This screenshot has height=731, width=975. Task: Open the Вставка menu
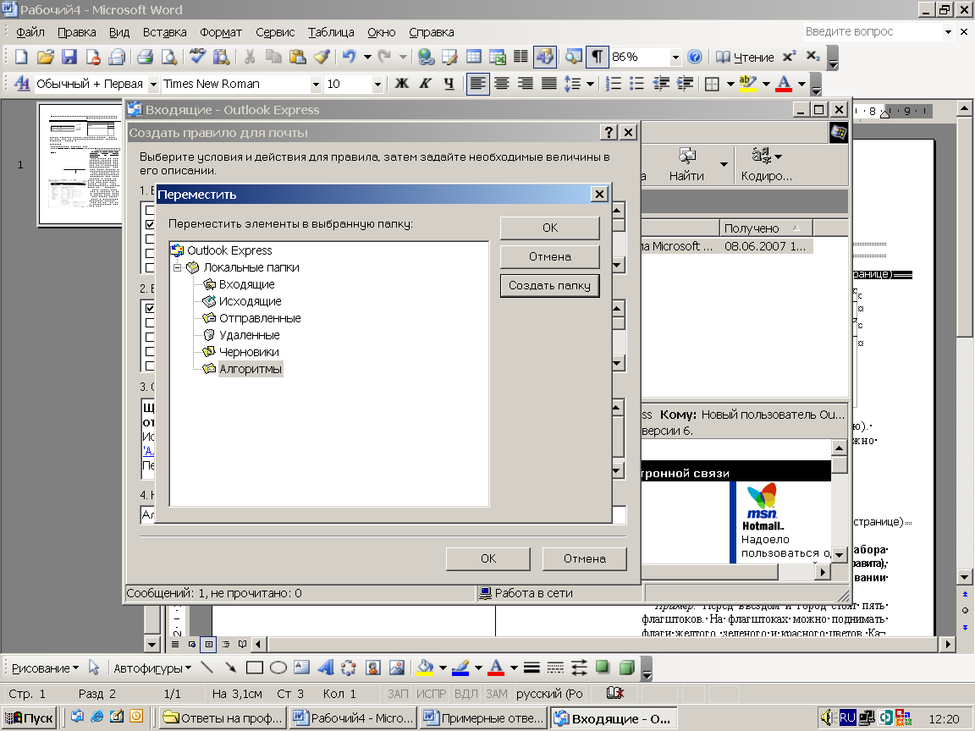pyautogui.click(x=165, y=31)
